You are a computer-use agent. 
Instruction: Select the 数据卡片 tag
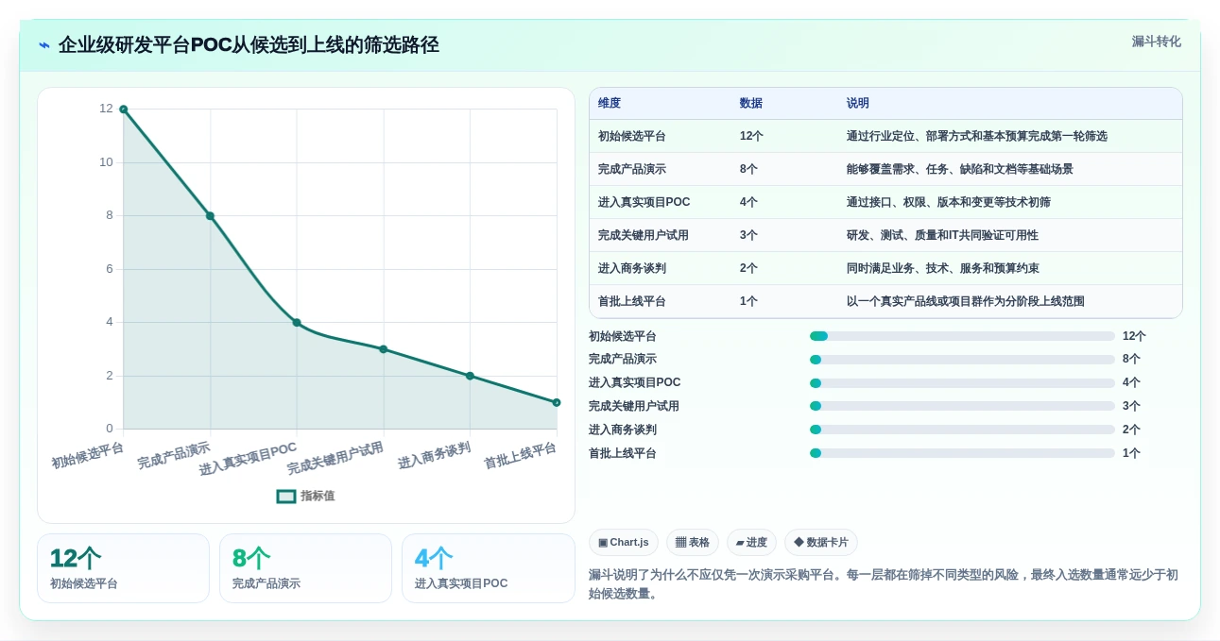pos(821,542)
